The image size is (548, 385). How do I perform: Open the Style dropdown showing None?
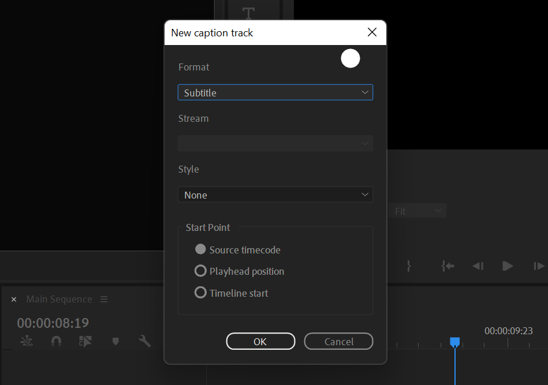tap(275, 195)
